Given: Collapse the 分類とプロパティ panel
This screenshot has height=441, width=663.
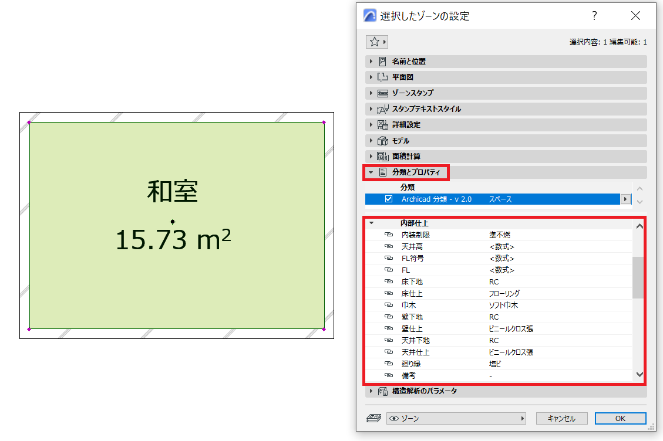Looking at the screenshot, I should coord(371,172).
